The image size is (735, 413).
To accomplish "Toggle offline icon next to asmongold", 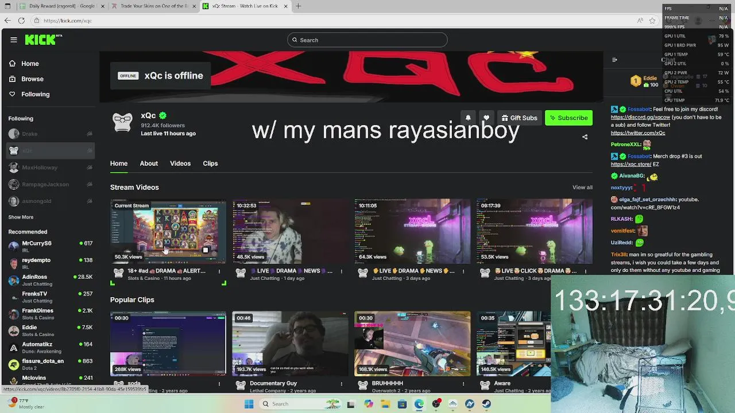I will click(x=90, y=201).
